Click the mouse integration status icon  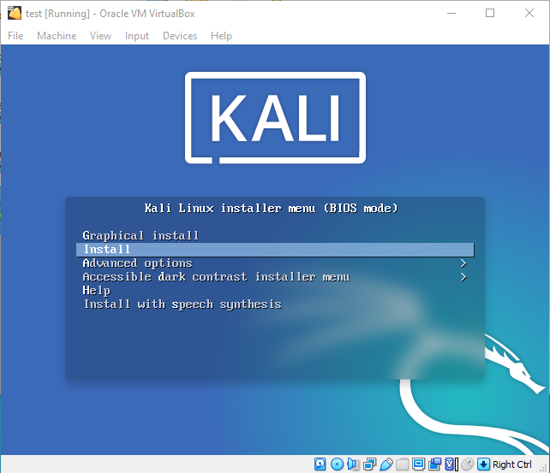pos(467,464)
